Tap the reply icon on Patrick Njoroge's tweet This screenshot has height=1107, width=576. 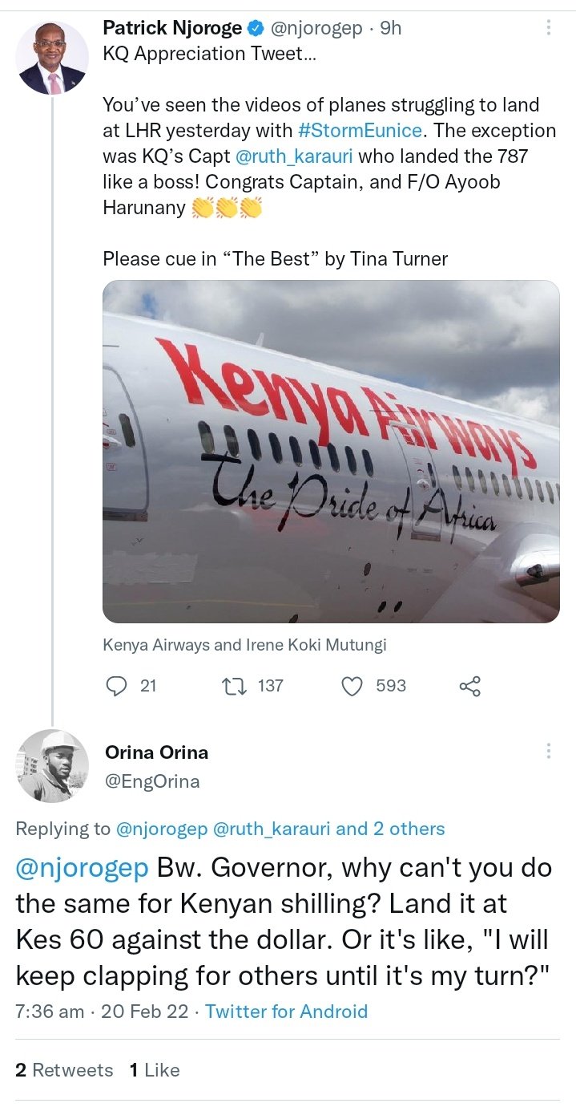117,686
